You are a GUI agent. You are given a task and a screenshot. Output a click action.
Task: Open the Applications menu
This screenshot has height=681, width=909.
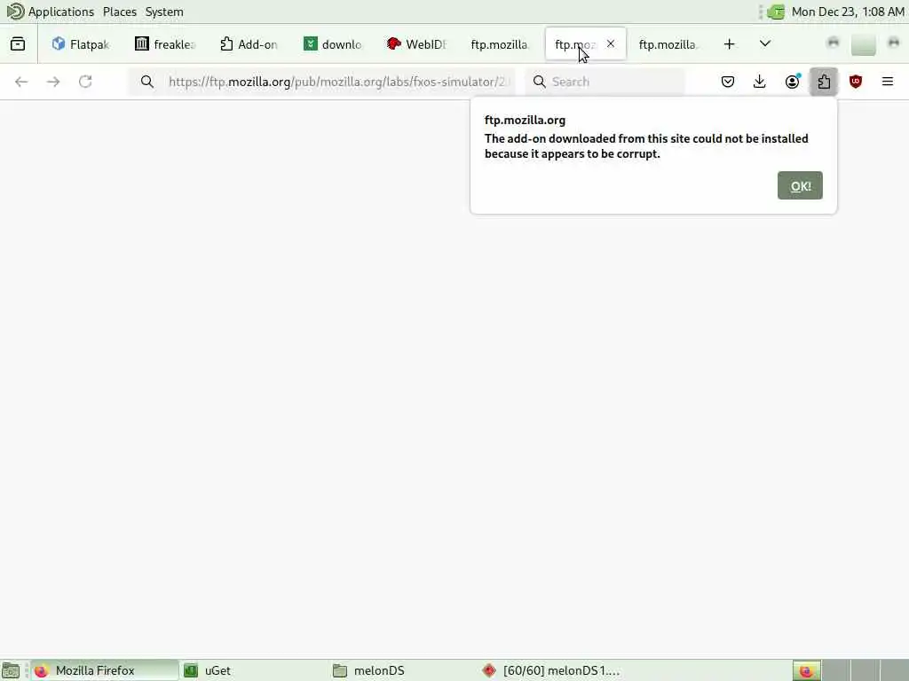coord(61,12)
